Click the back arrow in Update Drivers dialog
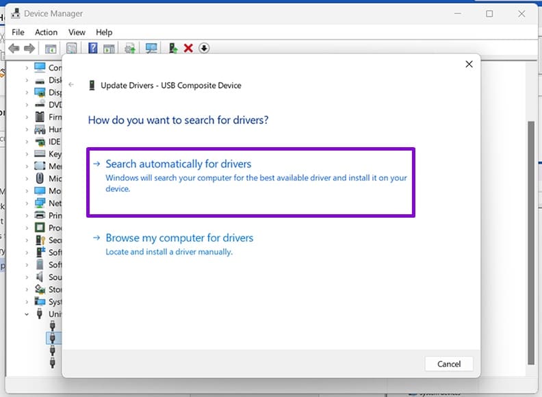The height and width of the screenshot is (397, 542). tap(71, 84)
